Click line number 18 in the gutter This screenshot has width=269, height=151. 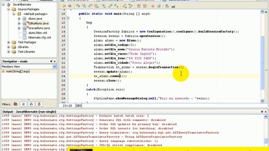pos(63,49)
